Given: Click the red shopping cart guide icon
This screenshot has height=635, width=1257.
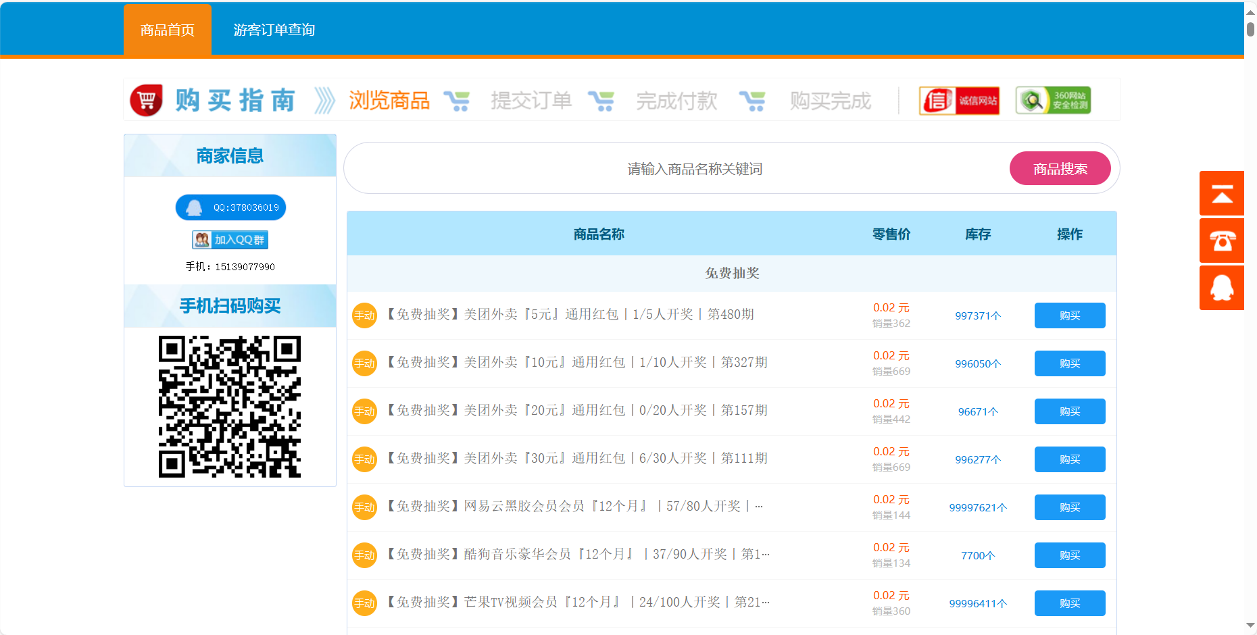Looking at the screenshot, I should (147, 101).
